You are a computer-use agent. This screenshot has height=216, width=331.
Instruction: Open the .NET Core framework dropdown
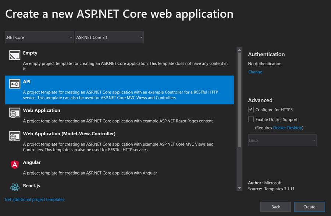[x=39, y=37]
